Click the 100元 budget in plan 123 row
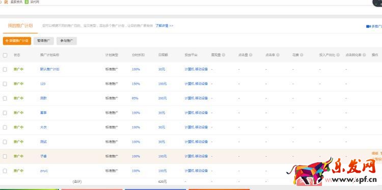This screenshot has width=382, height=190. [162, 84]
